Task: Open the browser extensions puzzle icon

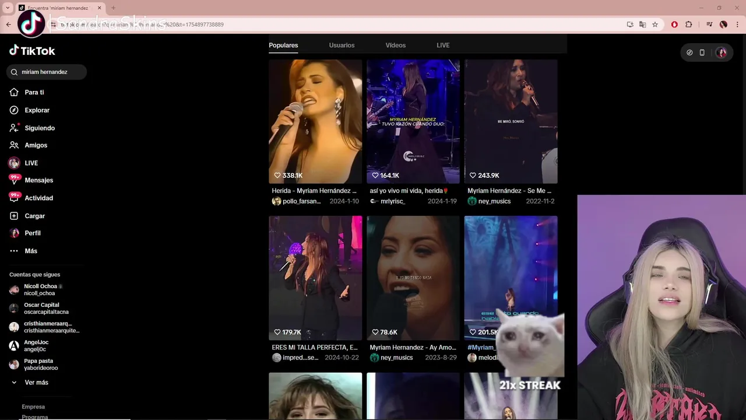Action: point(689,24)
